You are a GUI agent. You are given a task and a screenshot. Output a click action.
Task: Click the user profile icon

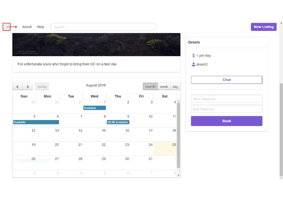pyautogui.click(x=193, y=64)
